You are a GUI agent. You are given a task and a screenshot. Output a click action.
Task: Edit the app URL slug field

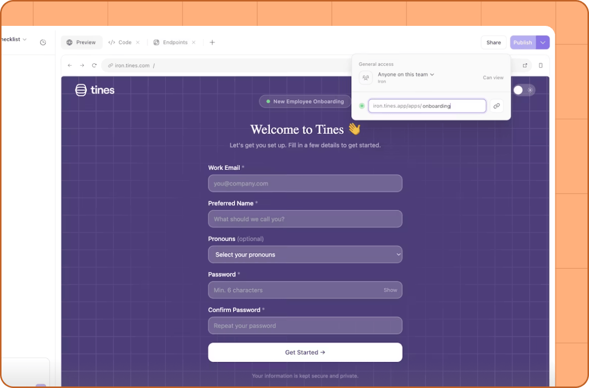click(427, 106)
